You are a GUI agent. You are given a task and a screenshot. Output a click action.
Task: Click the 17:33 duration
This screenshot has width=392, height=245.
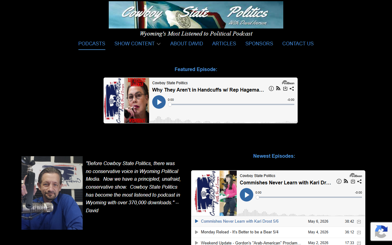[349, 243]
